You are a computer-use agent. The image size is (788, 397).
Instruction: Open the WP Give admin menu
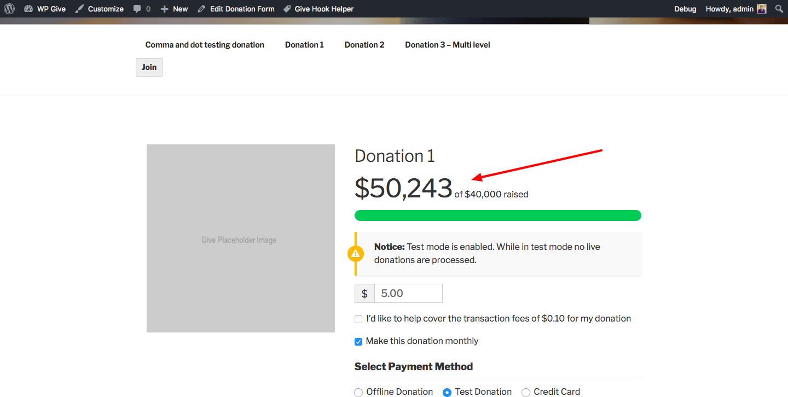pos(45,9)
